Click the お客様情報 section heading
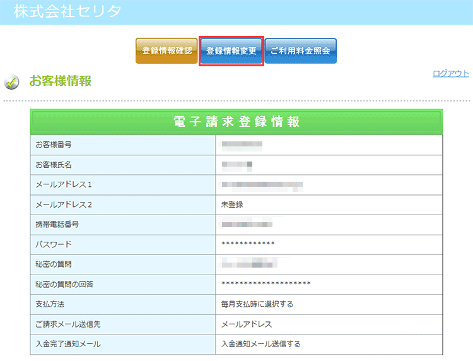 pos(61,81)
